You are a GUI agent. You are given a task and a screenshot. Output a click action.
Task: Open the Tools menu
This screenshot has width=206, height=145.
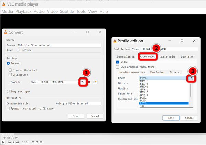(x=81, y=12)
